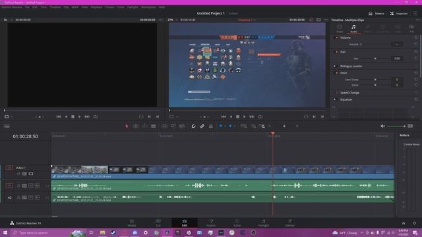Open Project Settings gear icon

pyautogui.click(x=414, y=223)
